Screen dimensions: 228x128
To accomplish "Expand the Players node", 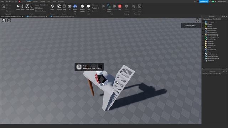I will (203, 24).
